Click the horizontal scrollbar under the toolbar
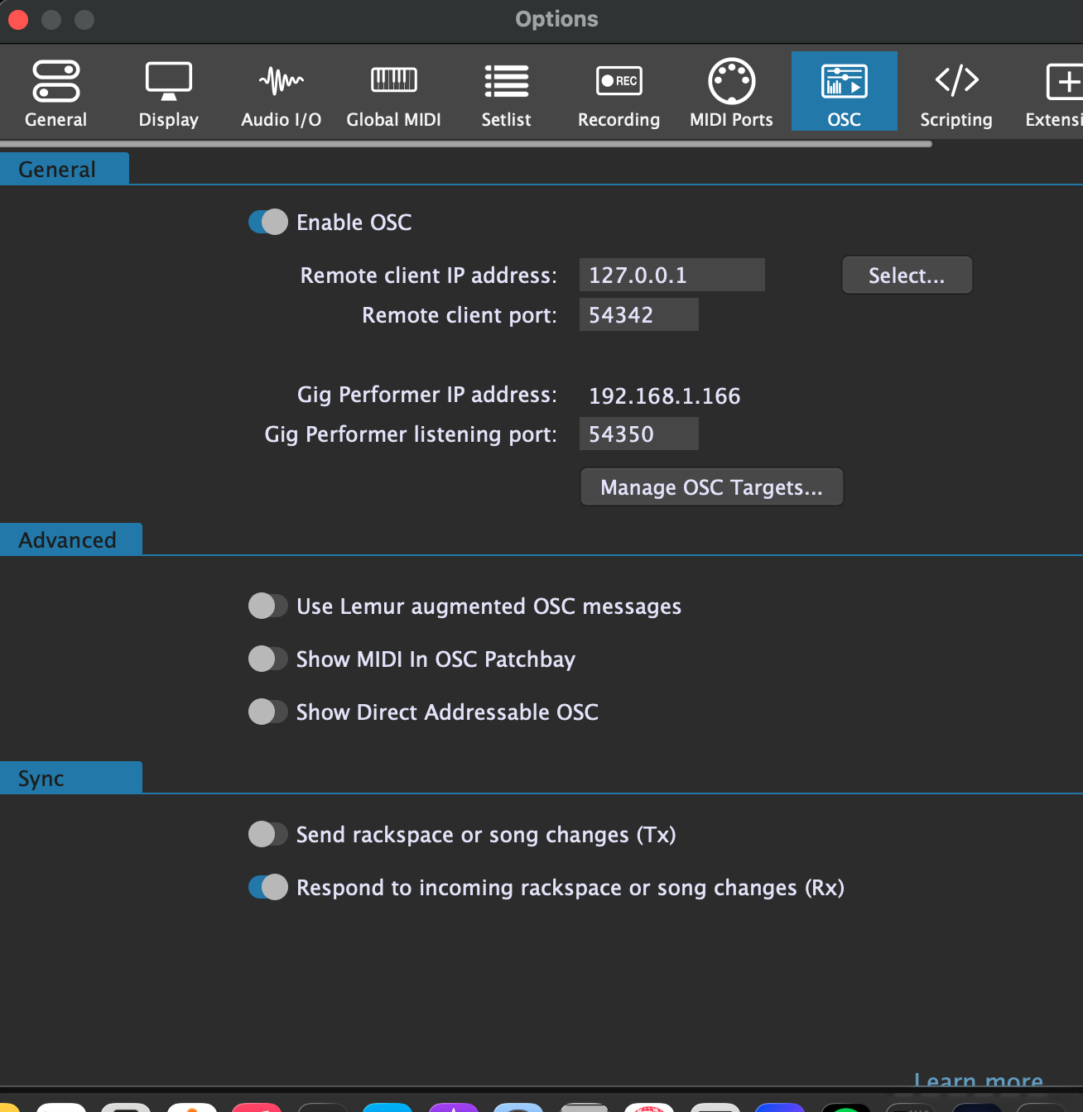 (x=465, y=144)
